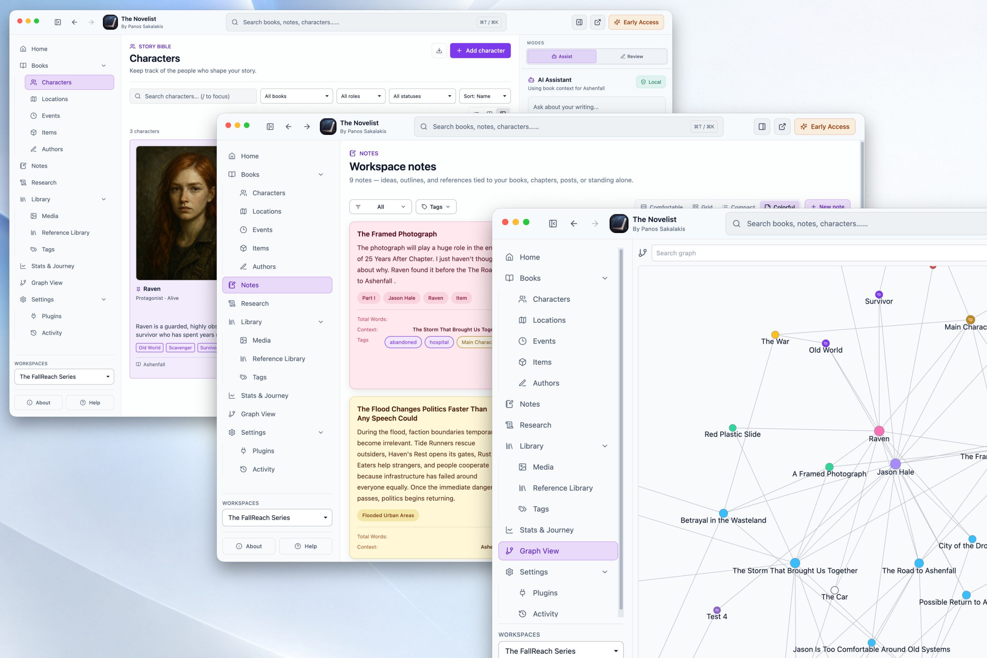987x658 pixels.
Task: Collapse Books section in Graph window sidebar
Action: [605, 278]
